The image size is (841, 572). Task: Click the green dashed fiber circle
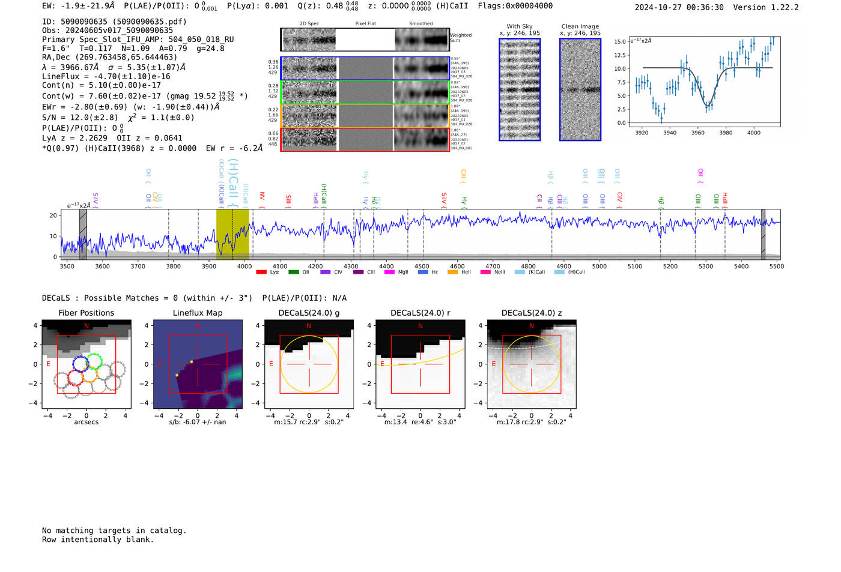tap(94, 361)
